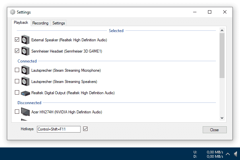Select Acer HN274H (NVIDIA High Definition Audio) text
240x160 pixels.
(67, 112)
